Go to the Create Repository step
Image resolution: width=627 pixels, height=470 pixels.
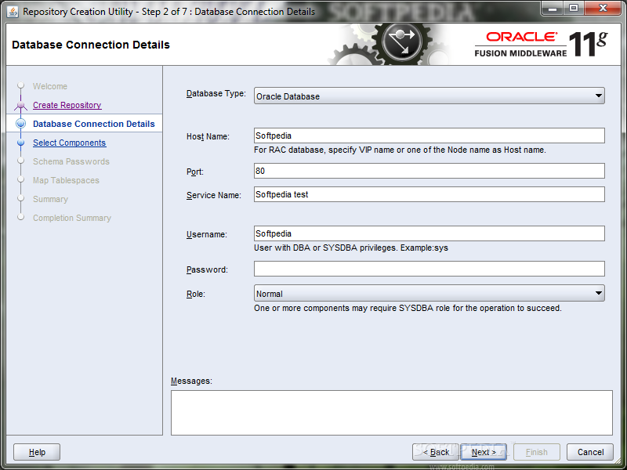click(67, 105)
